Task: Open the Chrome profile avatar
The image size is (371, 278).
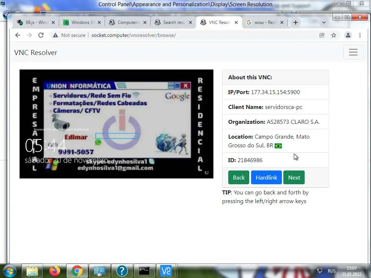Action: point(348,35)
